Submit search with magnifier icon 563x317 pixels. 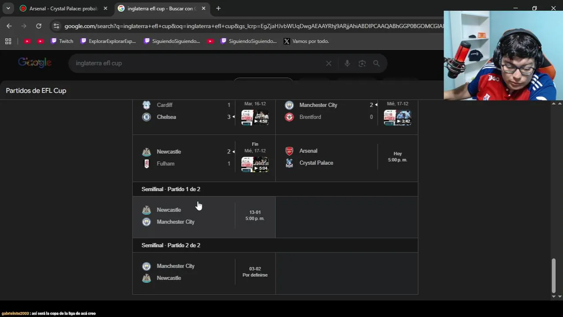pos(376,63)
